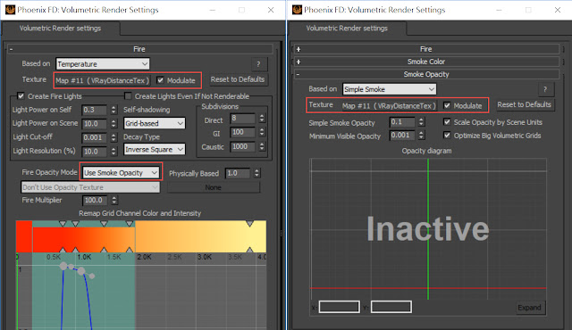Image resolution: width=572 pixels, height=330 pixels.
Task: Click the help question mark button in Smoke Opacity rollout
Action: click(x=545, y=89)
